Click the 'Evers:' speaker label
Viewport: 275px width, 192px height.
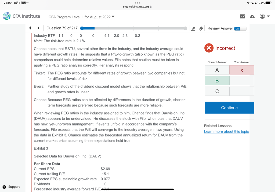[x=39, y=86]
